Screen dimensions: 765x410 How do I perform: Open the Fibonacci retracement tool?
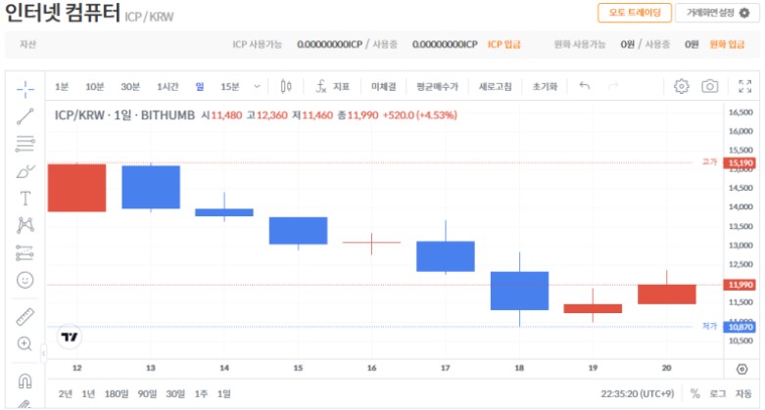point(25,144)
